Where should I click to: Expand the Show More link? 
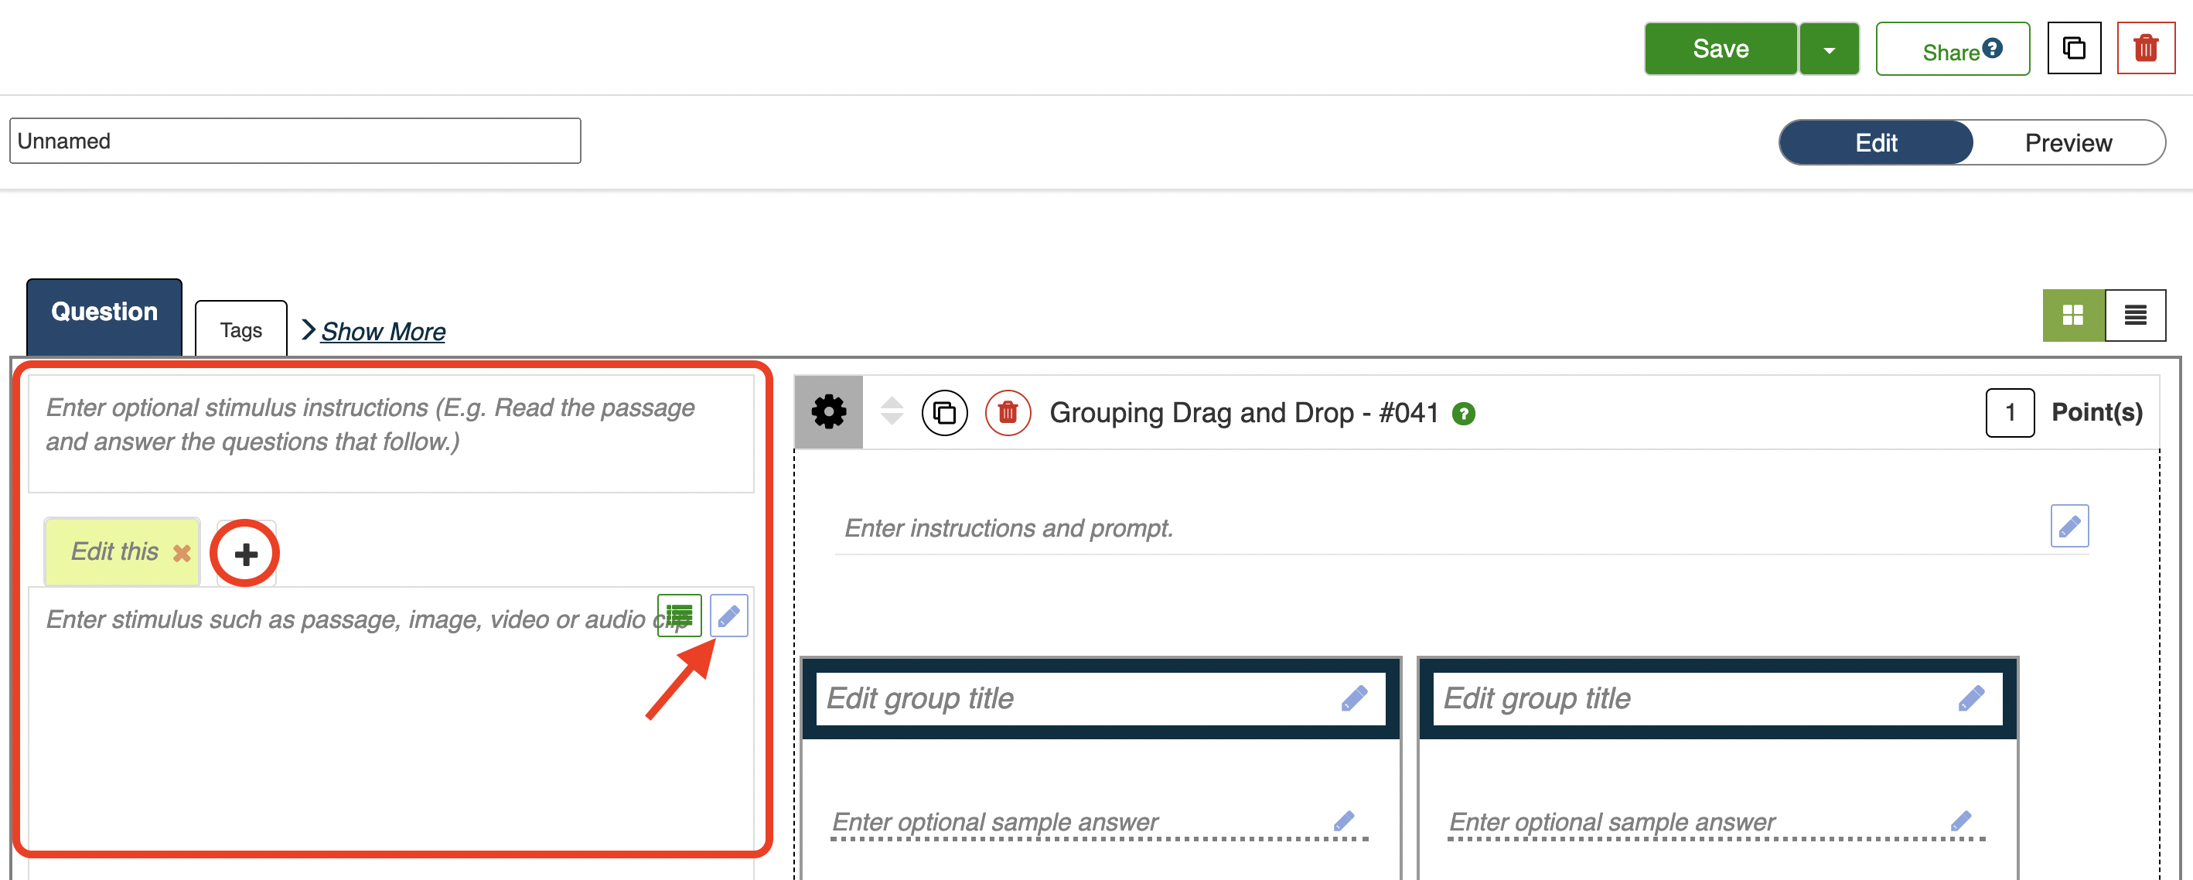pyautogui.click(x=382, y=331)
